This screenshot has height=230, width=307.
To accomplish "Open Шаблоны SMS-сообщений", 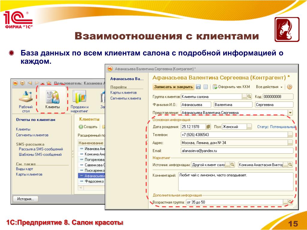I will click(x=40, y=154).
